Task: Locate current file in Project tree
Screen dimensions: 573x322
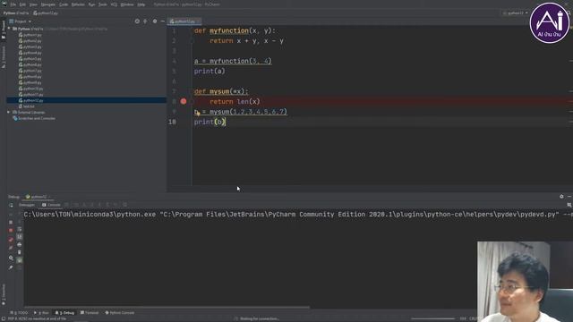Action: point(137,21)
